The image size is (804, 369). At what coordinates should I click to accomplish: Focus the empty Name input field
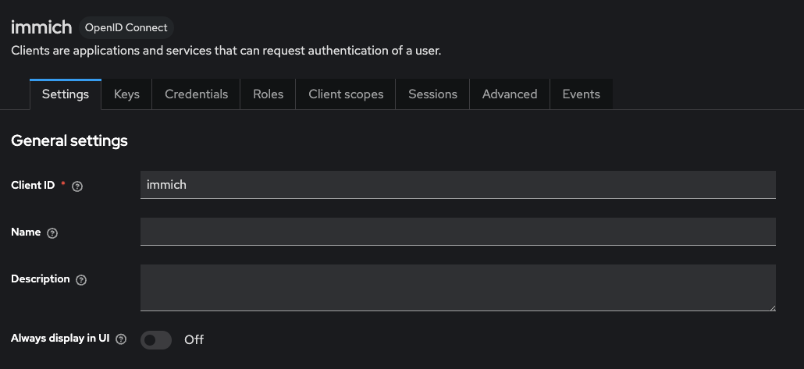pos(457,232)
